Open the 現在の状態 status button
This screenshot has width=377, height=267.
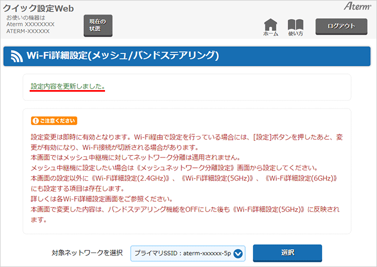(x=97, y=25)
